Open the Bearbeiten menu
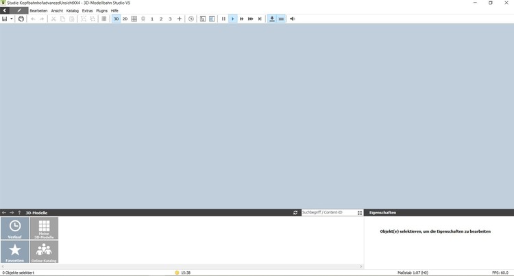This screenshot has width=514, height=276. tap(38, 11)
